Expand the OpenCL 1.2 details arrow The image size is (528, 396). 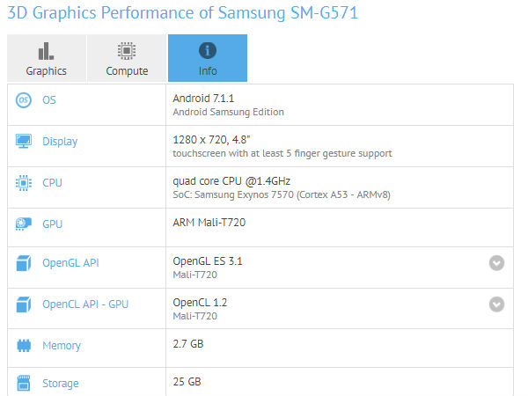[x=496, y=304]
